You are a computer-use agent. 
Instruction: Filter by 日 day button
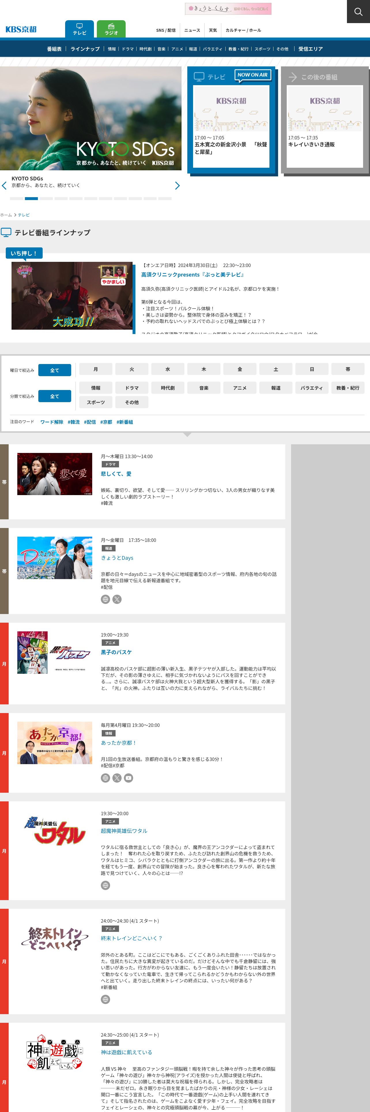coord(312,370)
